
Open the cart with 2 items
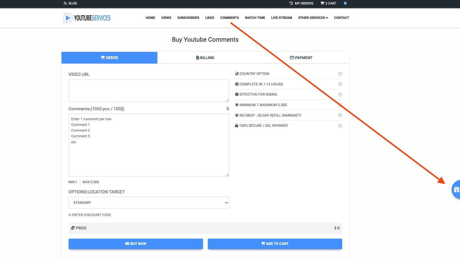click(x=328, y=3)
